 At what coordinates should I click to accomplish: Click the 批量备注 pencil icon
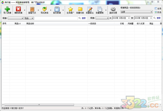90,9
